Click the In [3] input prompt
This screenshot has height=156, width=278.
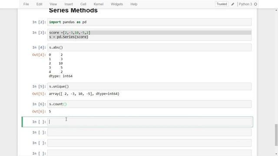[39, 32]
